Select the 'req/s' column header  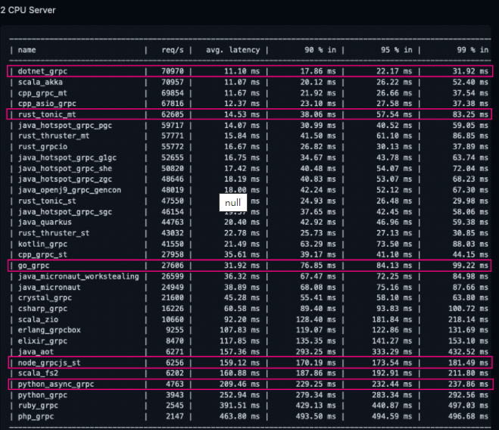tap(173, 50)
